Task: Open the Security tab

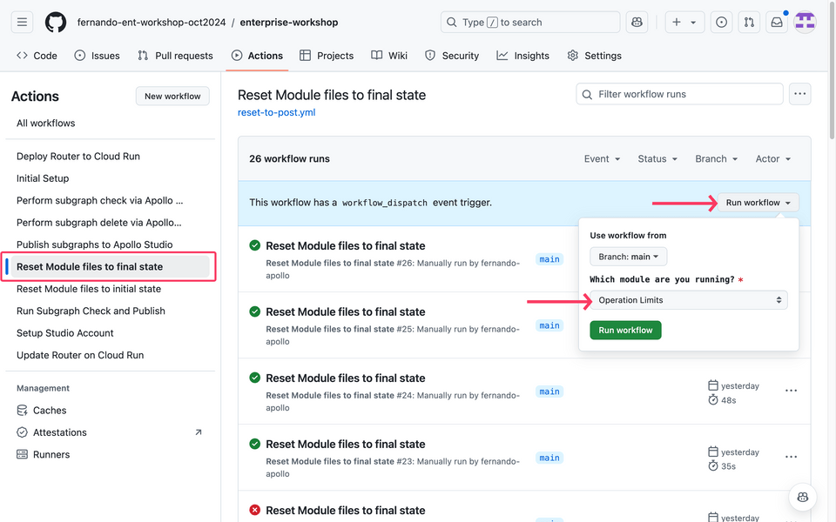Action: pyautogui.click(x=452, y=56)
